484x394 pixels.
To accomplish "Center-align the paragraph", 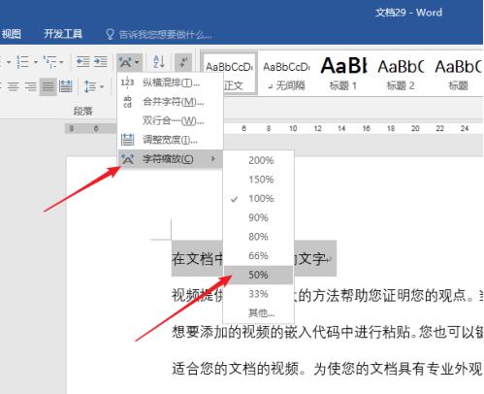I will (14, 86).
